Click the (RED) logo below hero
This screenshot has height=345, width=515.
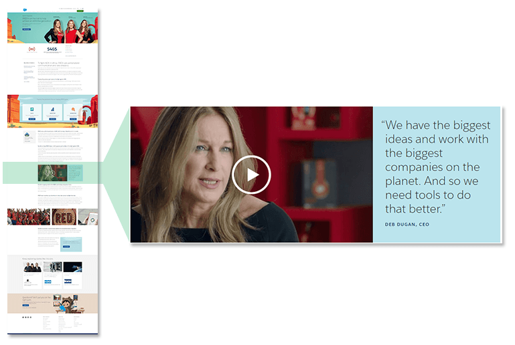32,49
